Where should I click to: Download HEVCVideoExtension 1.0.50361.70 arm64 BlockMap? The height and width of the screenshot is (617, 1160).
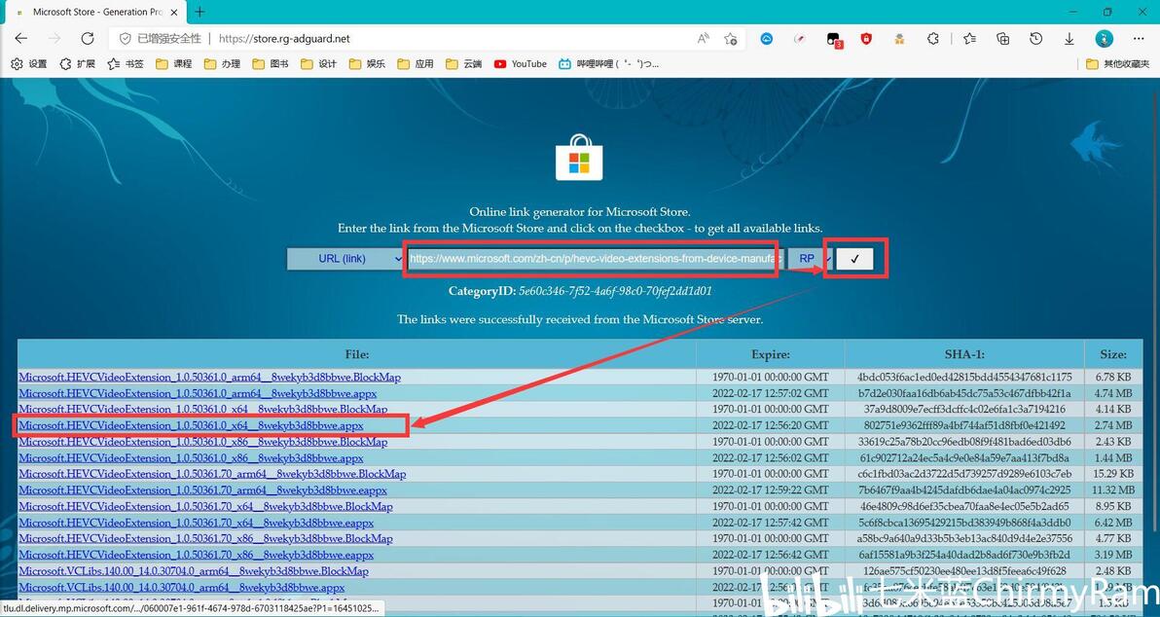[x=212, y=474]
